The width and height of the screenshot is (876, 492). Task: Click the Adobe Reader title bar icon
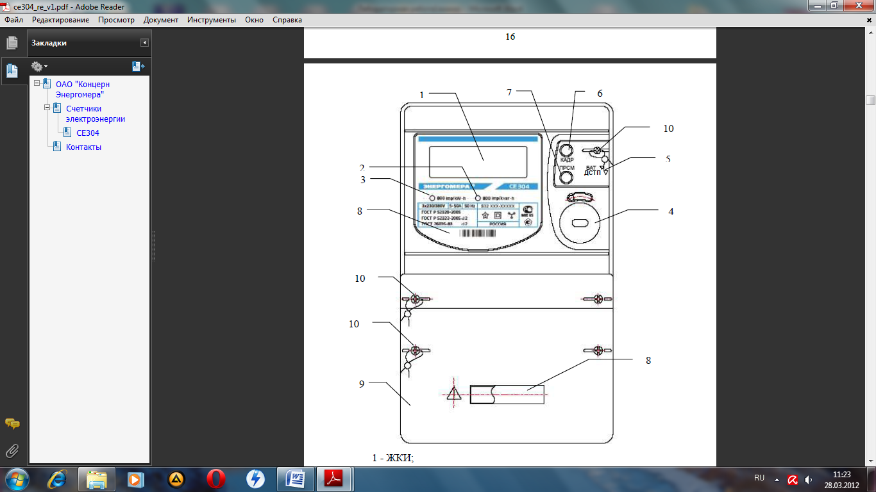pos(7,6)
